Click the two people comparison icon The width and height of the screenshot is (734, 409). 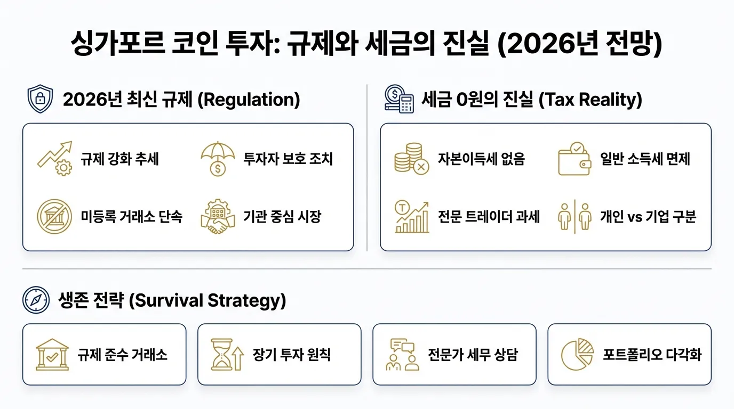click(x=575, y=217)
